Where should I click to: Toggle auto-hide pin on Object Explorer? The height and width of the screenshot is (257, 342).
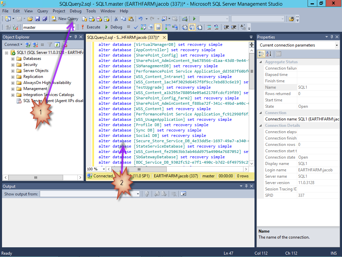(76, 37)
